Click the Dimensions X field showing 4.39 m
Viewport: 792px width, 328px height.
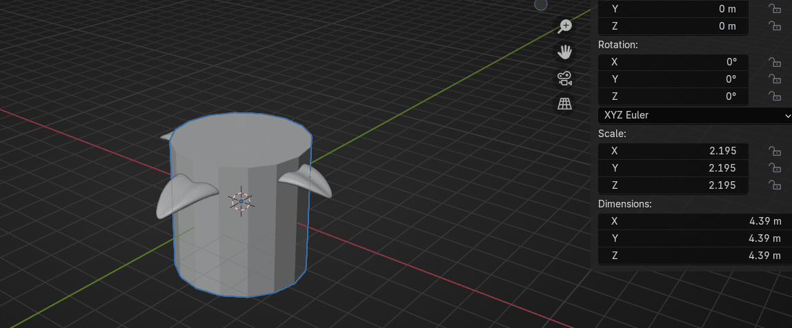pyautogui.click(x=695, y=221)
